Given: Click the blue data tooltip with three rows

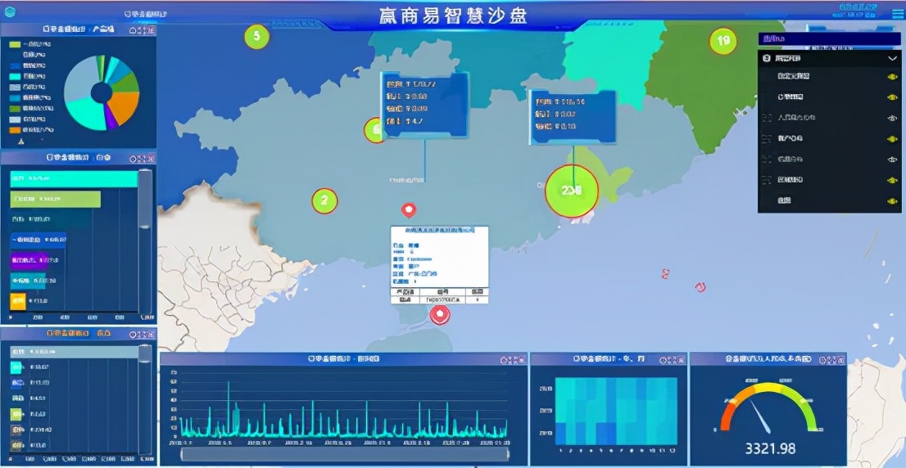Looking at the screenshot, I should pyautogui.click(x=572, y=116).
